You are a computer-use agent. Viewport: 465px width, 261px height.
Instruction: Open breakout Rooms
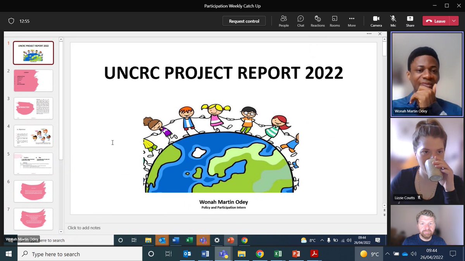click(x=335, y=21)
